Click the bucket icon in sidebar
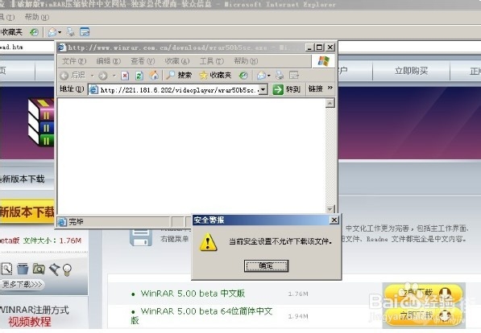This screenshot has height=333, width=481. tap(23, 269)
